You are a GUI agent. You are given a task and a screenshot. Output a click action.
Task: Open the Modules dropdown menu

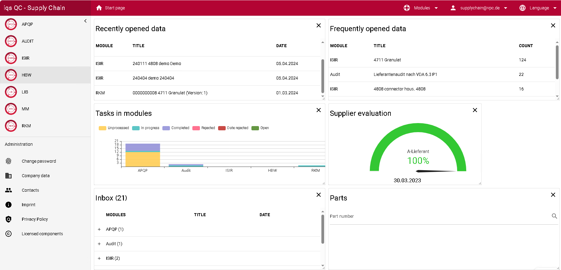tap(421, 8)
